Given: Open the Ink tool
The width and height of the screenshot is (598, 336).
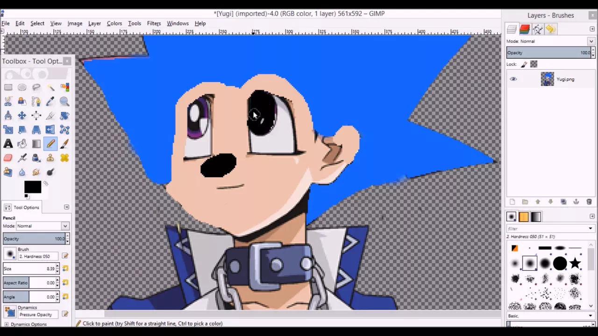Looking at the screenshot, I should [36, 158].
